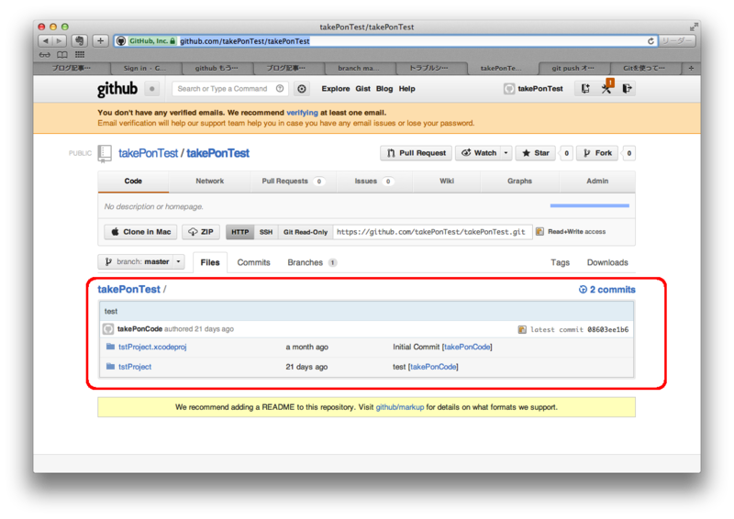Open Reading List glasses icon
This screenshot has height=519, width=734.
pos(45,55)
